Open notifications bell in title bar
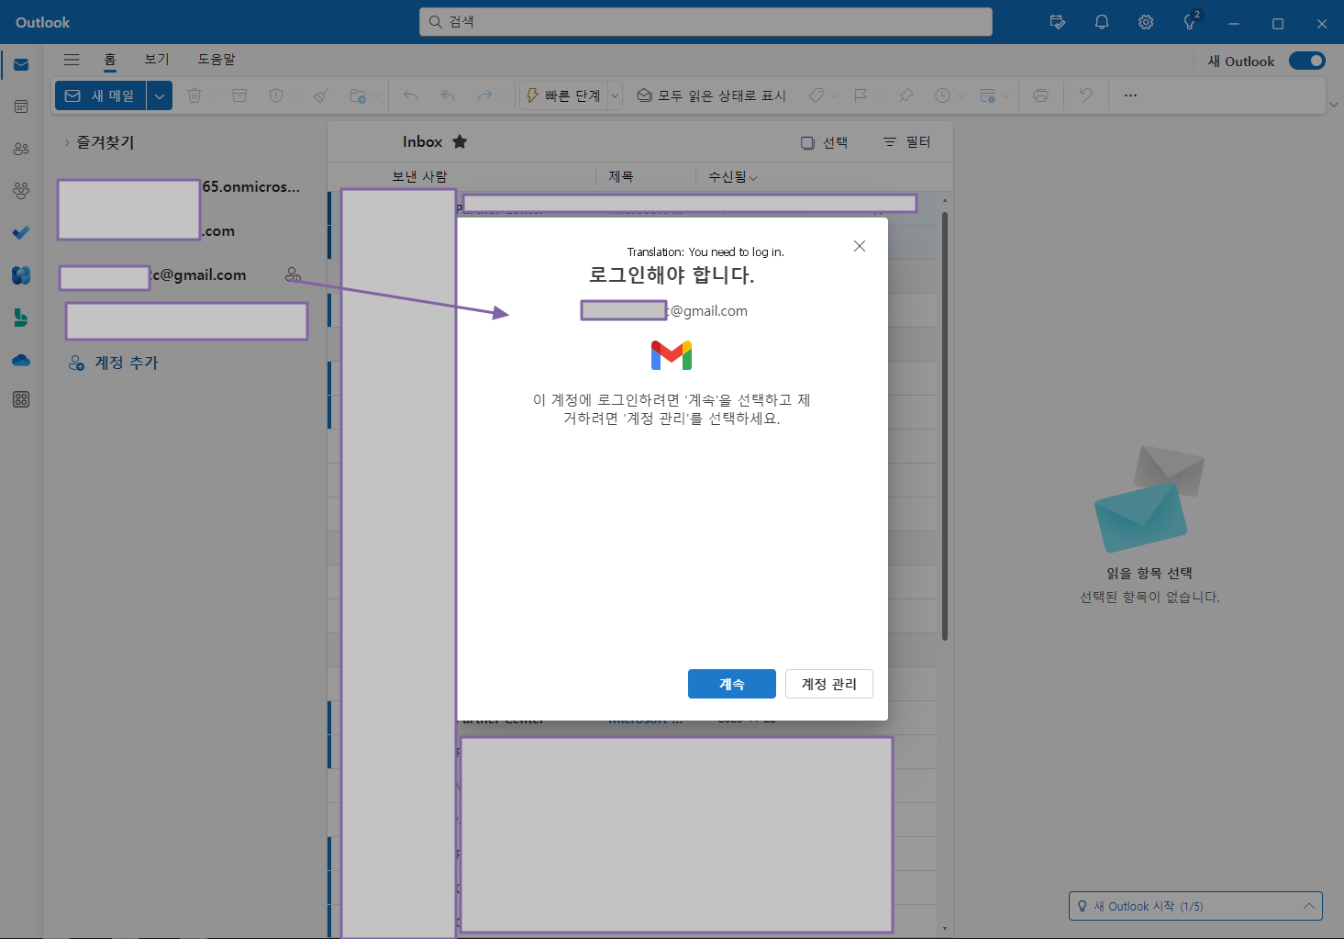The width and height of the screenshot is (1344, 939). click(1102, 22)
